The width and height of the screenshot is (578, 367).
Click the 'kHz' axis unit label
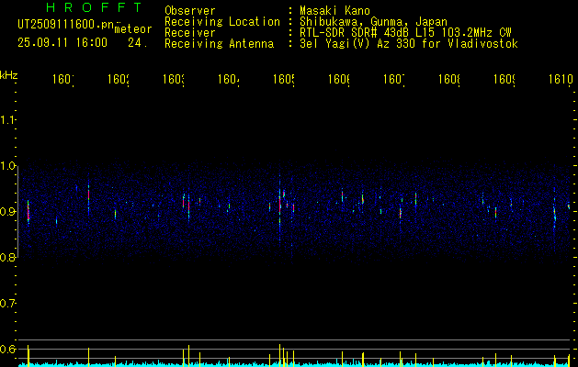(x=8, y=75)
